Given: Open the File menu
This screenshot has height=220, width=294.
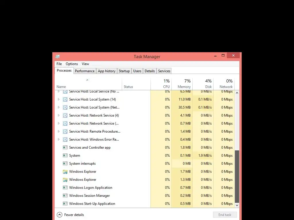Looking at the screenshot, I should [59, 64].
